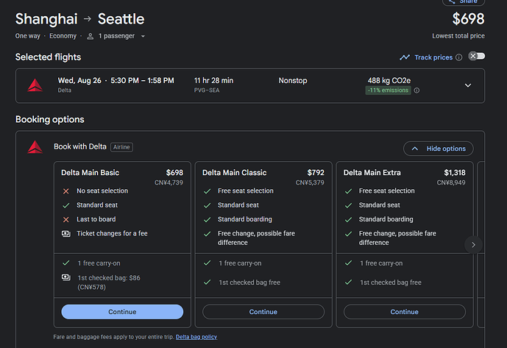Click the Wed, Aug 26 flight time text
The height and width of the screenshot is (348, 507).
click(116, 80)
